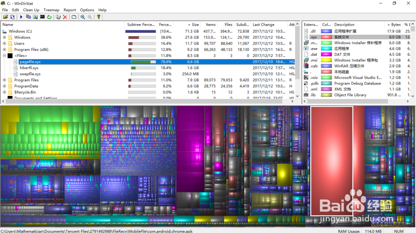Click the Open drive toolbar icon

pos(5,17)
